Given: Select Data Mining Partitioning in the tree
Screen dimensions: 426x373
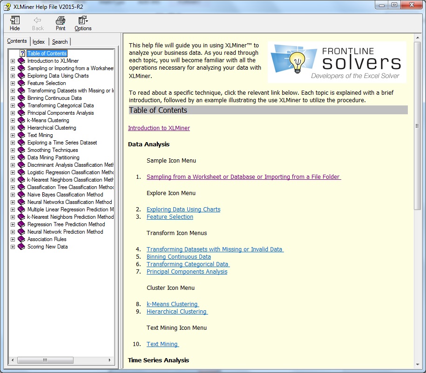Looking at the screenshot, I should pyautogui.click(x=53, y=157).
